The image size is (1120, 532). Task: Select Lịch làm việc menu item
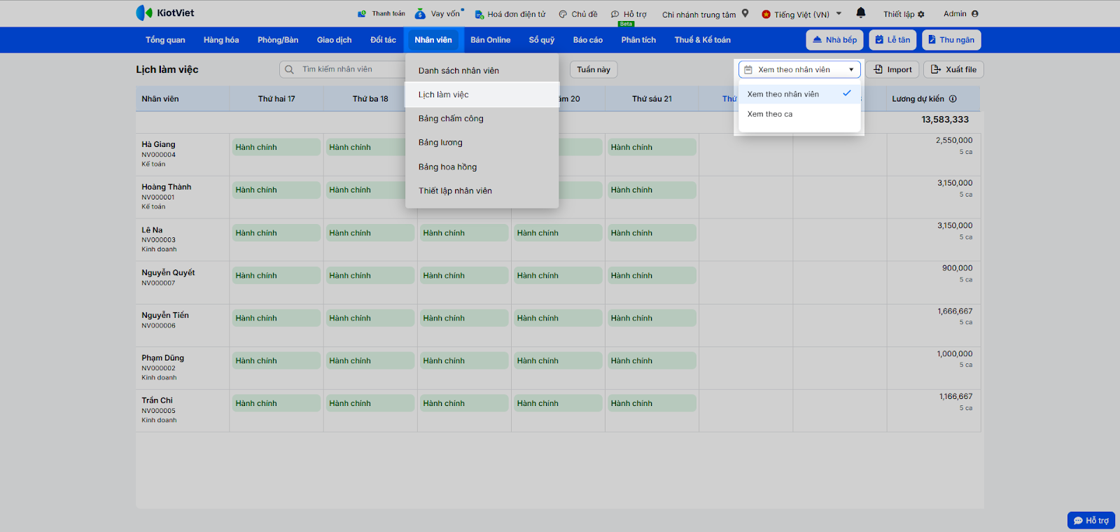pyautogui.click(x=482, y=94)
